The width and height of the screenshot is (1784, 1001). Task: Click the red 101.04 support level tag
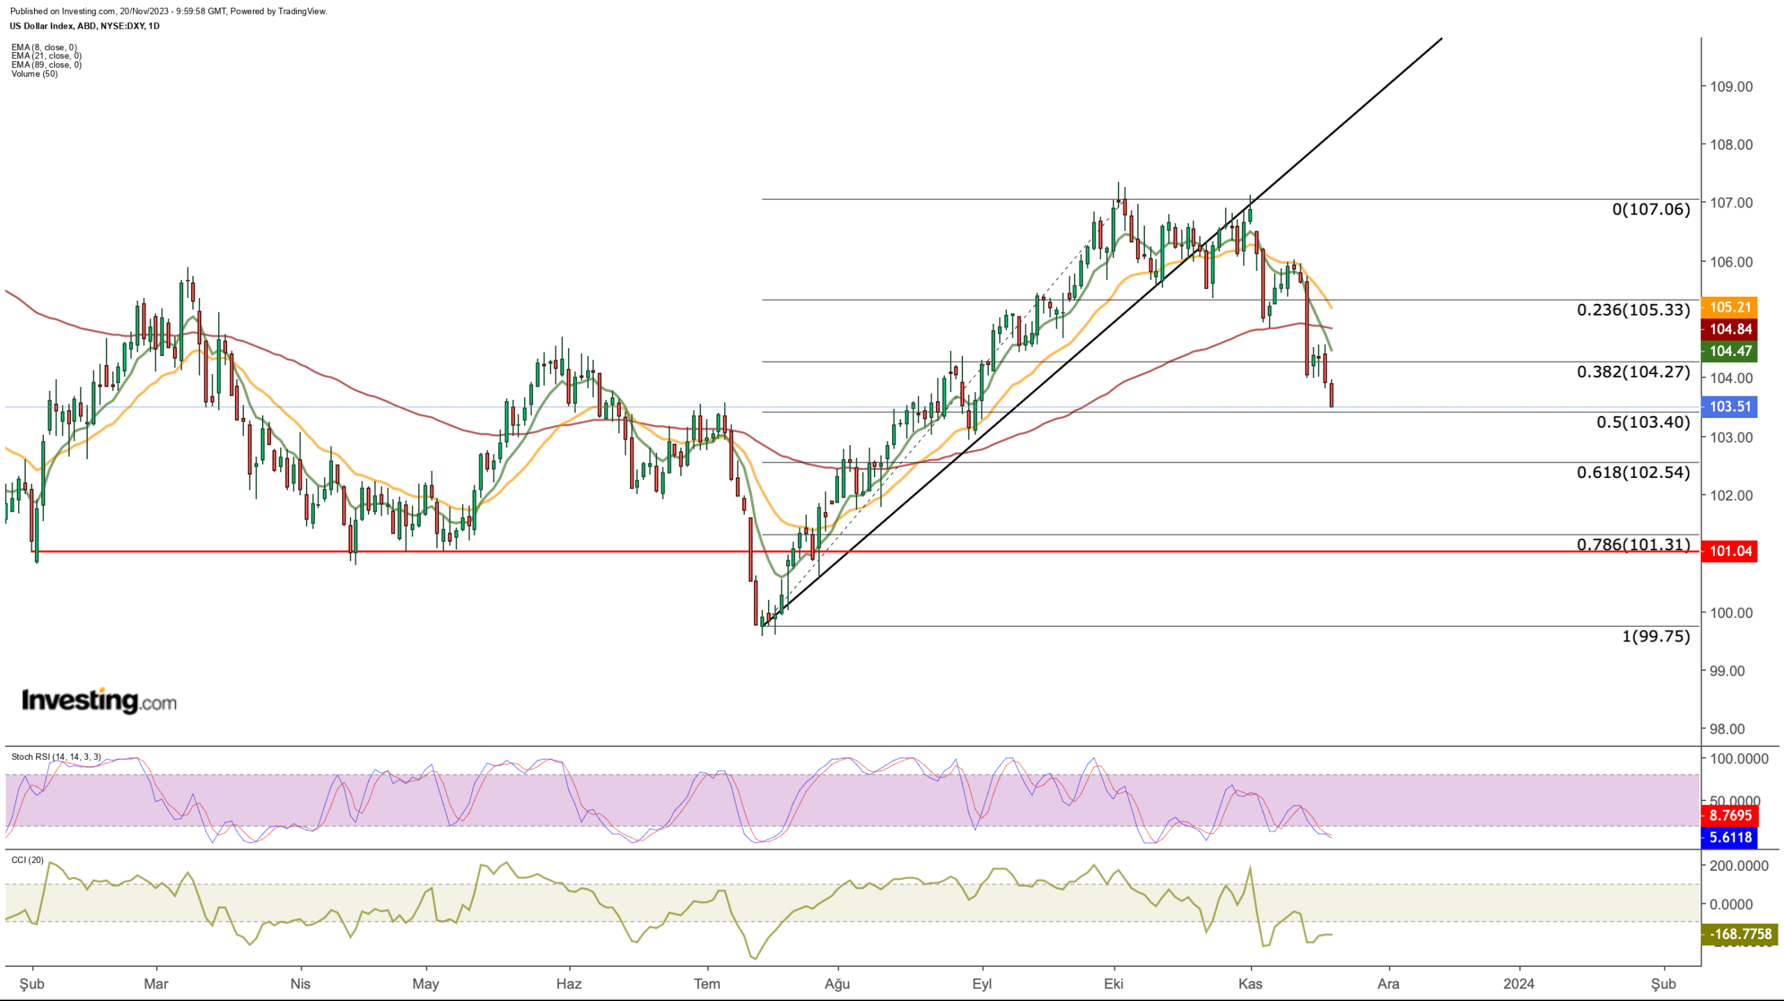pyautogui.click(x=1730, y=551)
